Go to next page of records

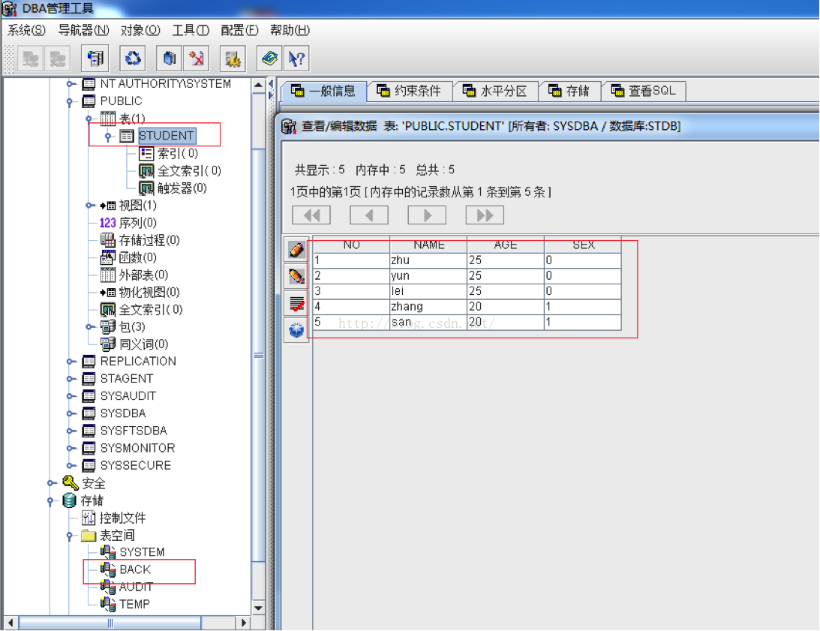pyautogui.click(x=427, y=215)
